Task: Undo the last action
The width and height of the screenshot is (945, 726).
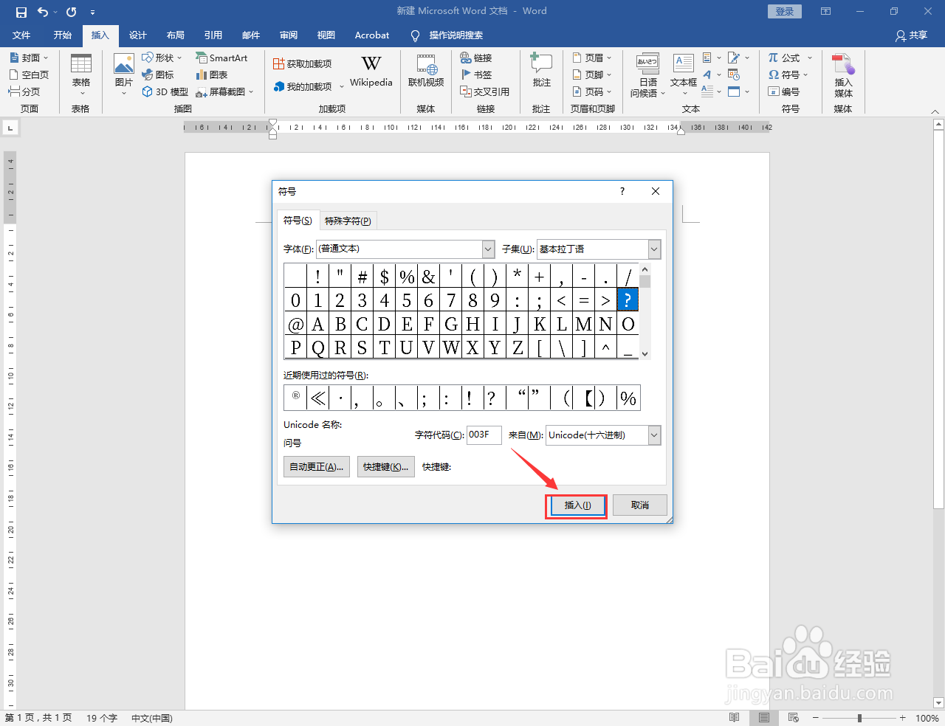Action: click(43, 12)
